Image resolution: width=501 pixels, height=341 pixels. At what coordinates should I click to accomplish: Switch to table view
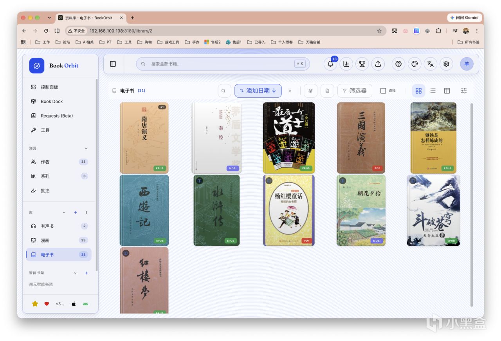tap(447, 91)
